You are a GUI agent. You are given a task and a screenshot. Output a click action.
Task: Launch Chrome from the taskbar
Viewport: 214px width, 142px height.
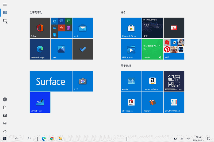point(52,139)
